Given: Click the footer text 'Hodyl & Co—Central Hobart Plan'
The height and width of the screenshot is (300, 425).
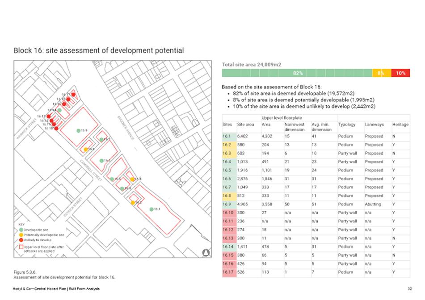Looking at the screenshot, I should click(x=40, y=289).
